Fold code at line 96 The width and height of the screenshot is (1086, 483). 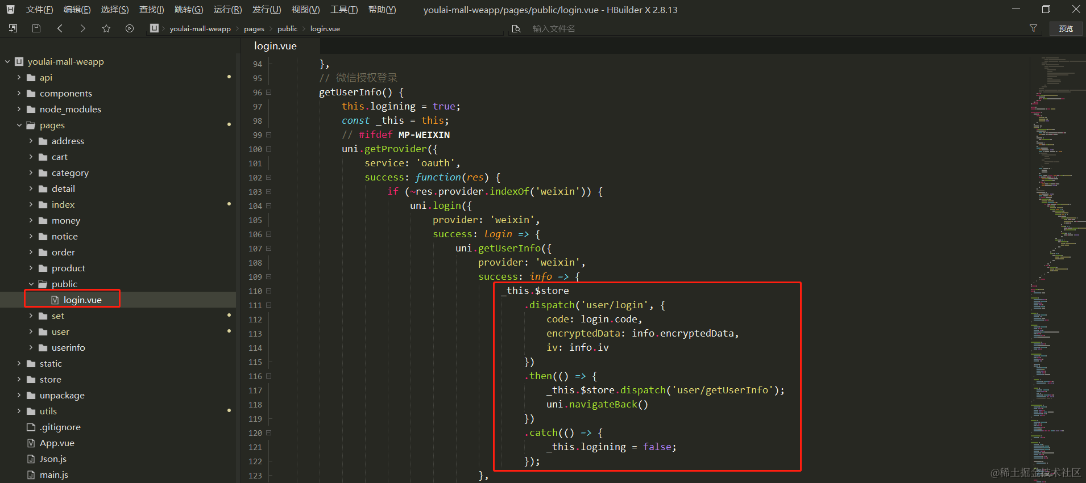point(268,92)
